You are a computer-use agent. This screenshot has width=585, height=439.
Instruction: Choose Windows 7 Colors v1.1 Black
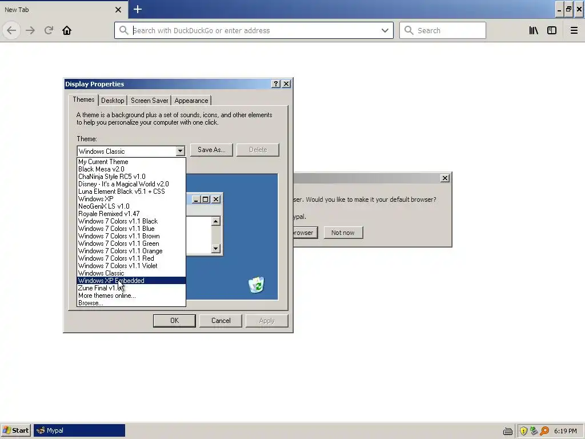[131, 221]
